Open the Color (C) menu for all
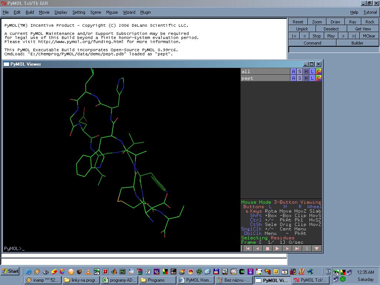 click(319, 72)
